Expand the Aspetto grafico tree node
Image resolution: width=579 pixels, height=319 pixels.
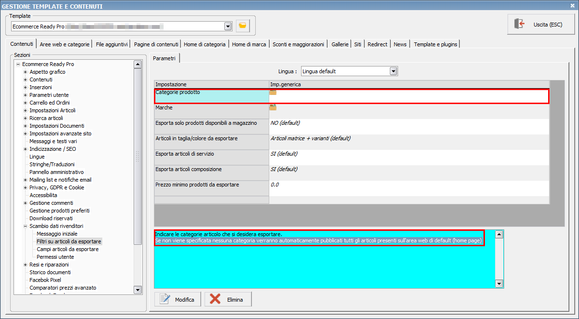click(25, 72)
